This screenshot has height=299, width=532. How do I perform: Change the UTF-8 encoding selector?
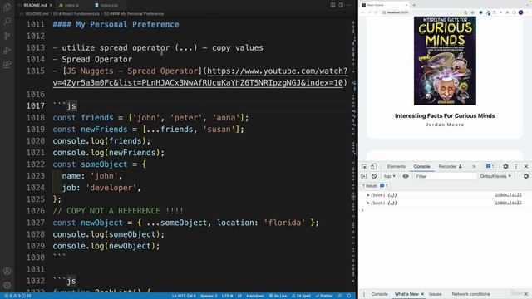point(227,296)
